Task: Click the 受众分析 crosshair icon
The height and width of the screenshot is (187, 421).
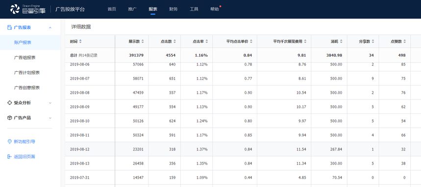Action: click(9, 103)
